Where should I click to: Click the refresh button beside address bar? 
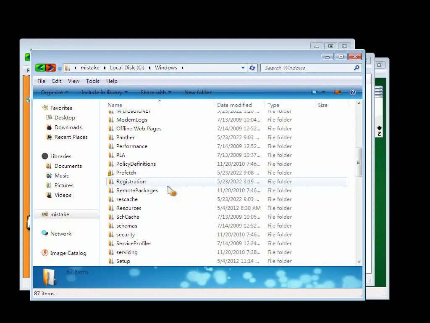pyautogui.click(x=252, y=68)
